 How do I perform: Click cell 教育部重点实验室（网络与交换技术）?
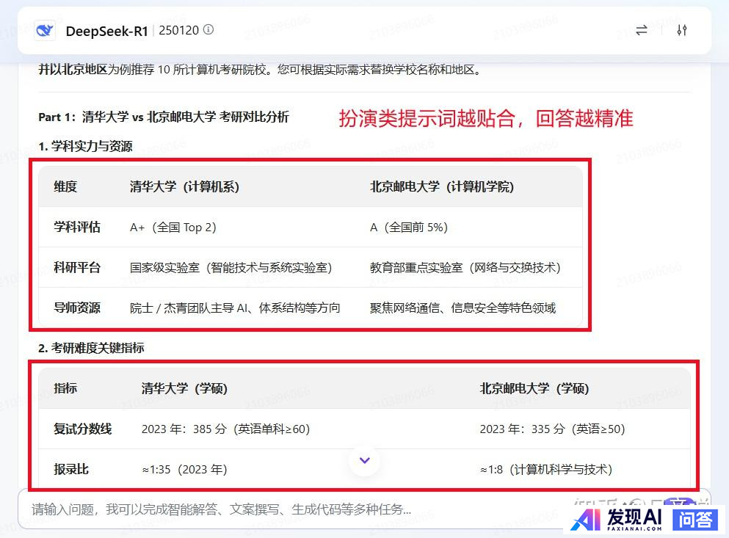click(465, 268)
